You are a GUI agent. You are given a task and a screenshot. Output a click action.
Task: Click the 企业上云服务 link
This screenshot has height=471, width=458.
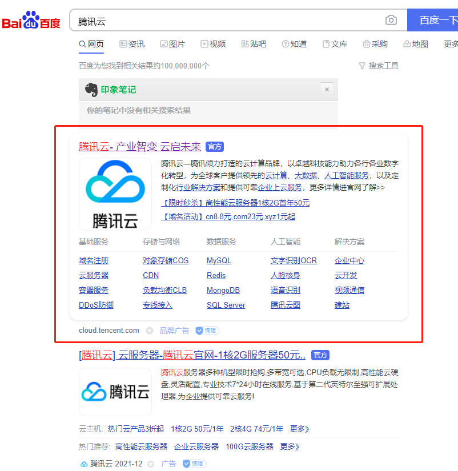[x=280, y=187]
